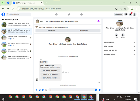Open Kae's house rental conversation

(17, 44)
